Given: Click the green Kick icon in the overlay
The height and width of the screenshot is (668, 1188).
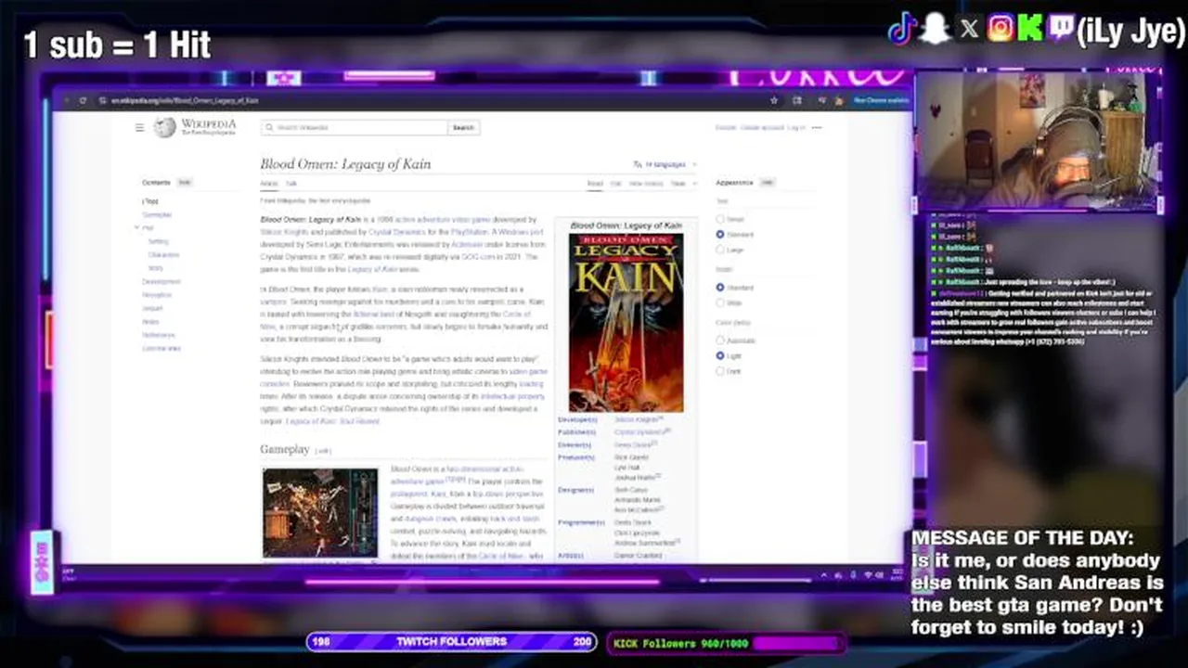Looking at the screenshot, I should point(1029,30).
